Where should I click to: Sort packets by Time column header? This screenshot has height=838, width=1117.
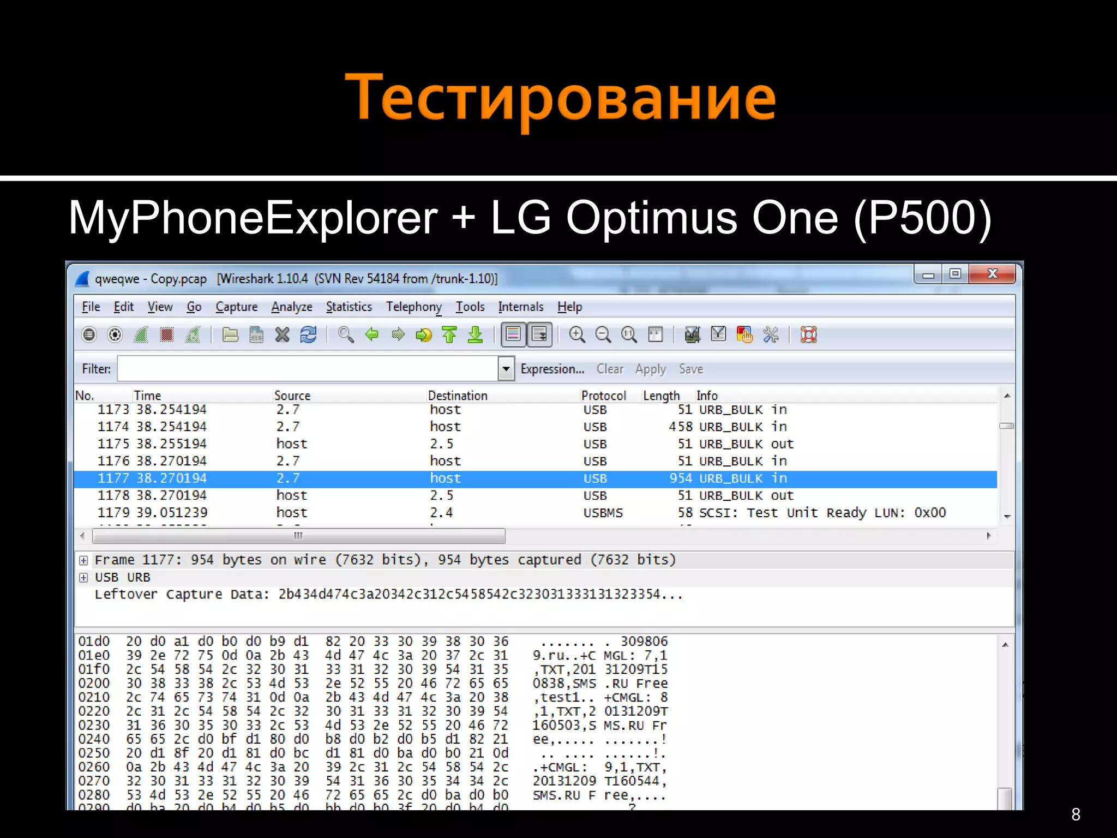pyautogui.click(x=202, y=396)
